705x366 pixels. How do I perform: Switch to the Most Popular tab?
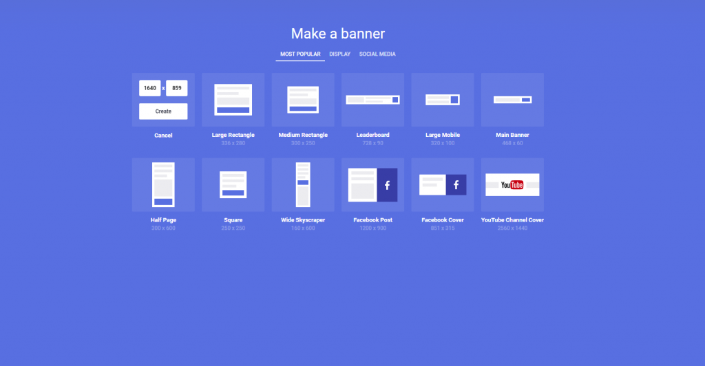point(300,54)
